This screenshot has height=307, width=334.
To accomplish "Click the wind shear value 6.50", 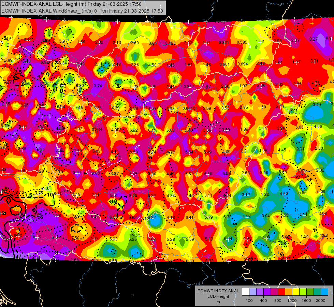I will click(x=133, y=152).
